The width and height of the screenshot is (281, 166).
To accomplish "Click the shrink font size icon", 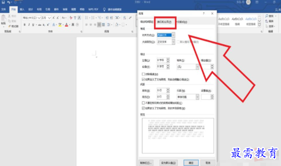I will [58, 18].
